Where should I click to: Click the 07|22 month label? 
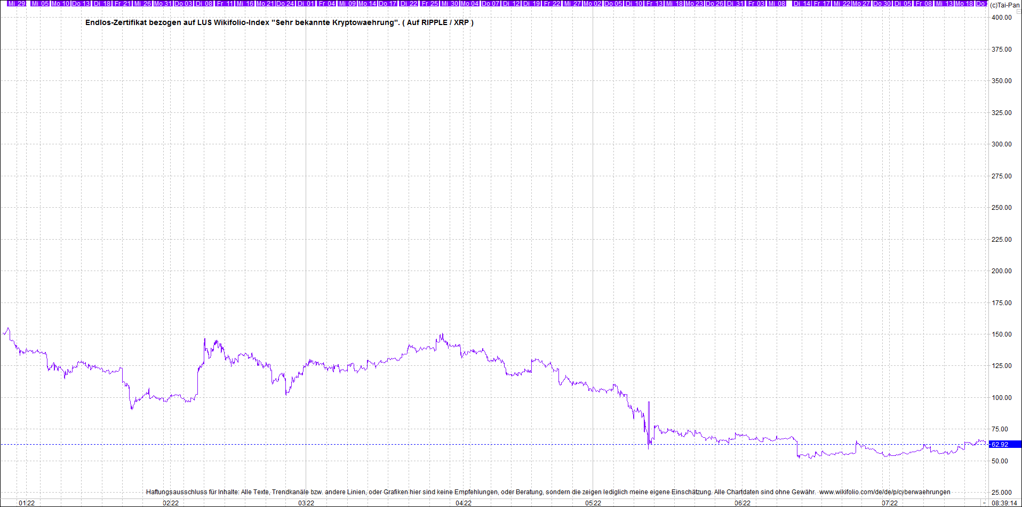pos(890,503)
